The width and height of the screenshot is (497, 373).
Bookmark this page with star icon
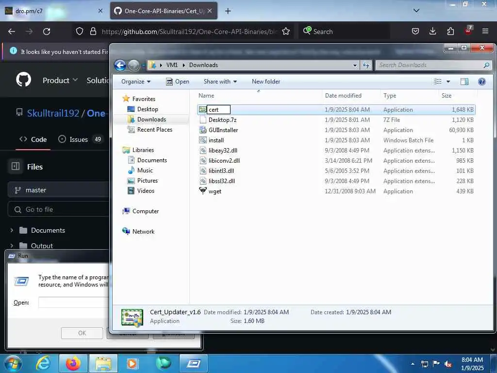click(x=286, y=32)
